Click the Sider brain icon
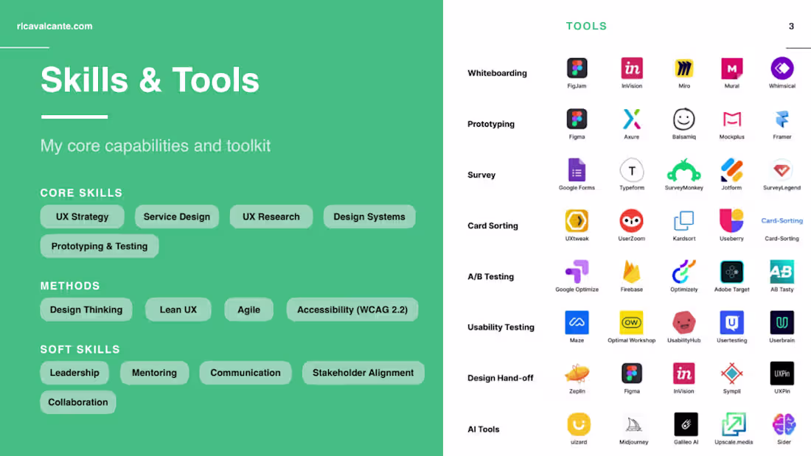The image size is (811, 456). coord(784,424)
